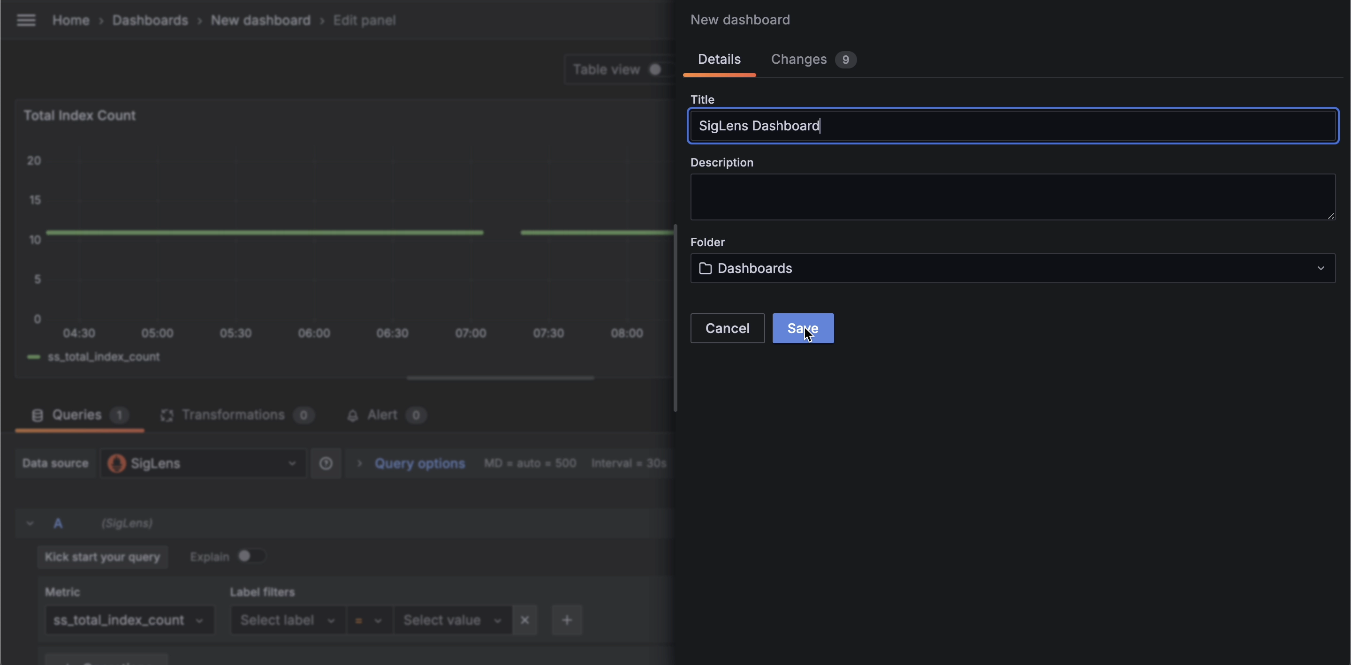
Task: Click ss_total_index_count legend entry
Action: coord(103,357)
